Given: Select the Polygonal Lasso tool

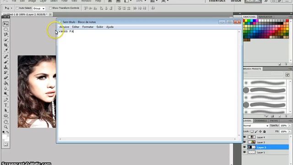Looking at the screenshot, I should [6, 35].
